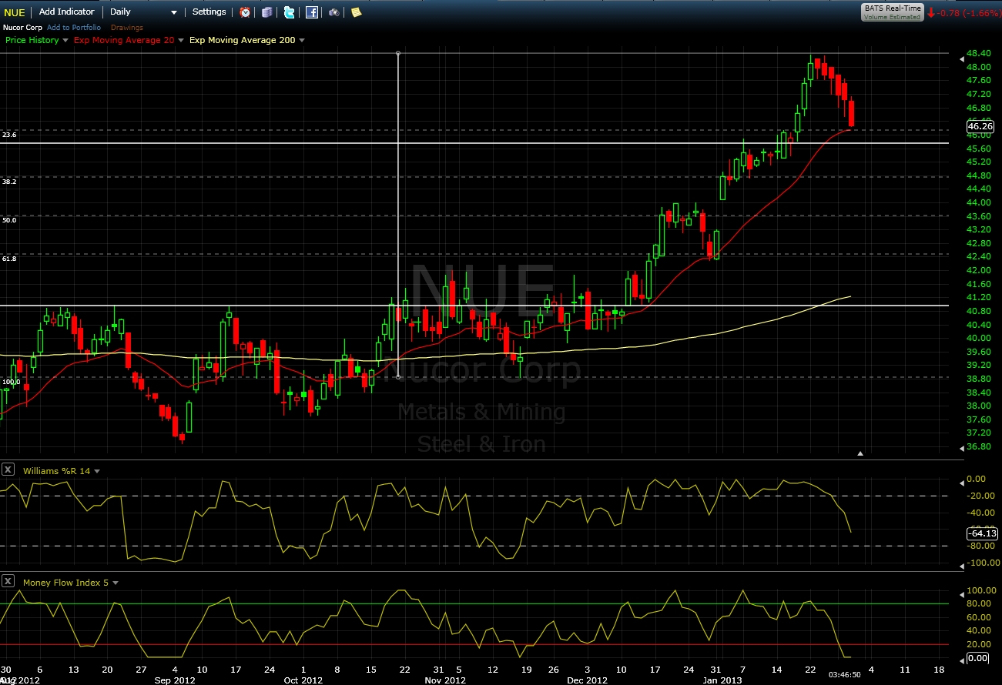The height and width of the screenshot is (685, 1002).
Task: Click the Nucor Corp company name
Action: pos(22,28)
